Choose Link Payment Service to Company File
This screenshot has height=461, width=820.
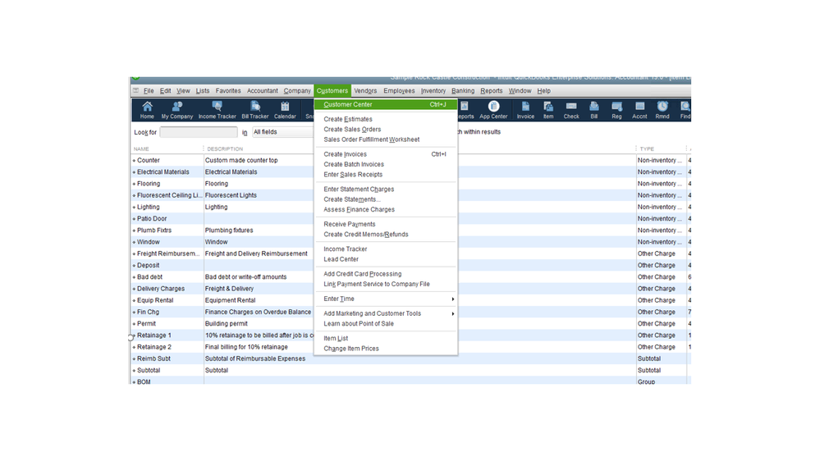point(386,284)
